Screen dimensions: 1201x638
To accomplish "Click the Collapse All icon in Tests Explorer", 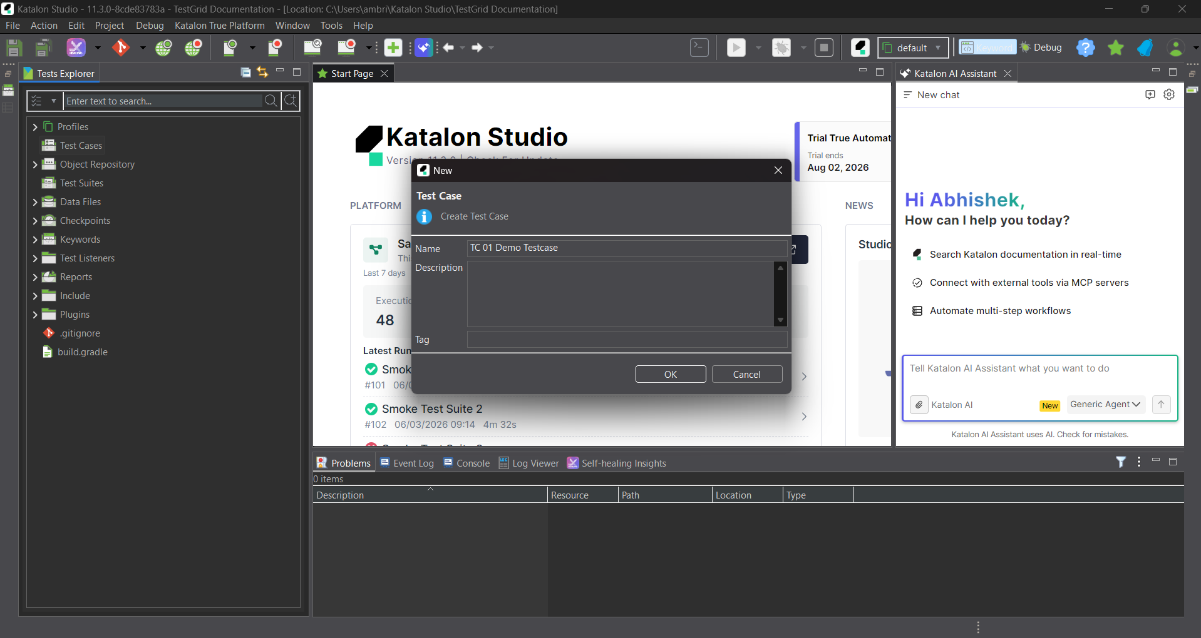I will pyautogui.click(x=246, y=73).
